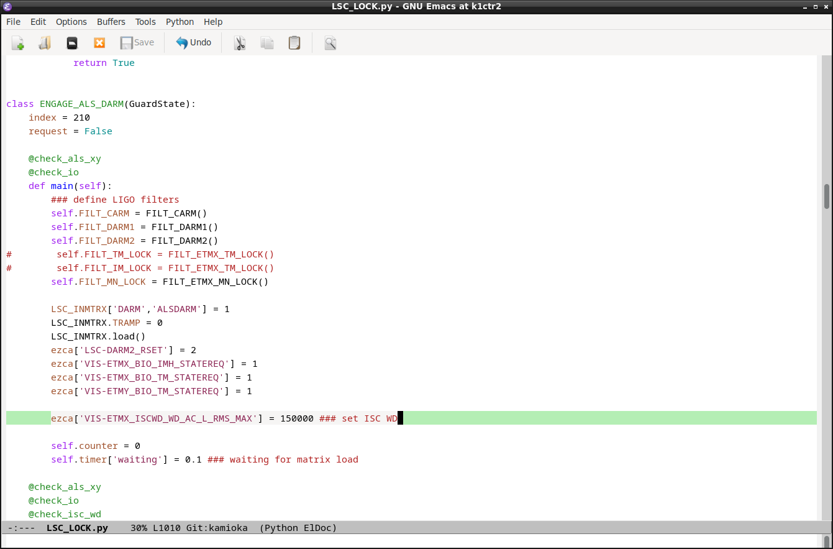
Task: Click the Cut scissors icon
Action: [x=240, y=43]
